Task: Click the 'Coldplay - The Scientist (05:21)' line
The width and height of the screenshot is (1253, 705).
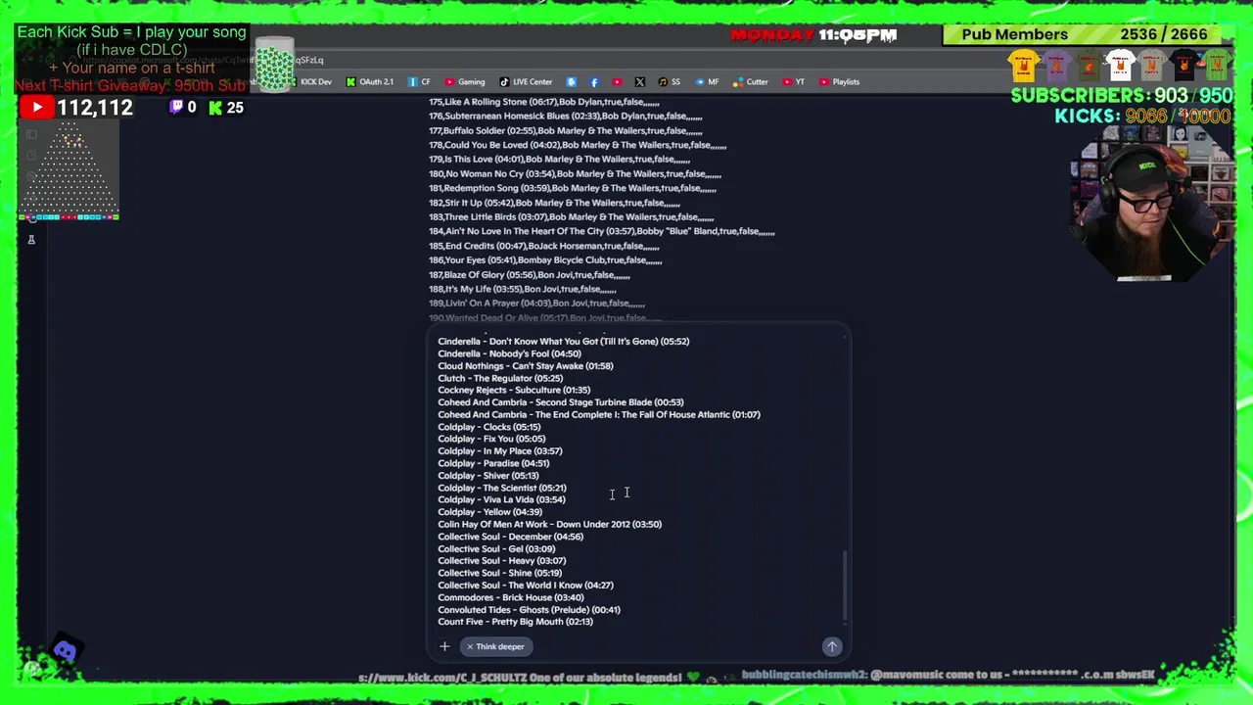Action: [502, 488]
